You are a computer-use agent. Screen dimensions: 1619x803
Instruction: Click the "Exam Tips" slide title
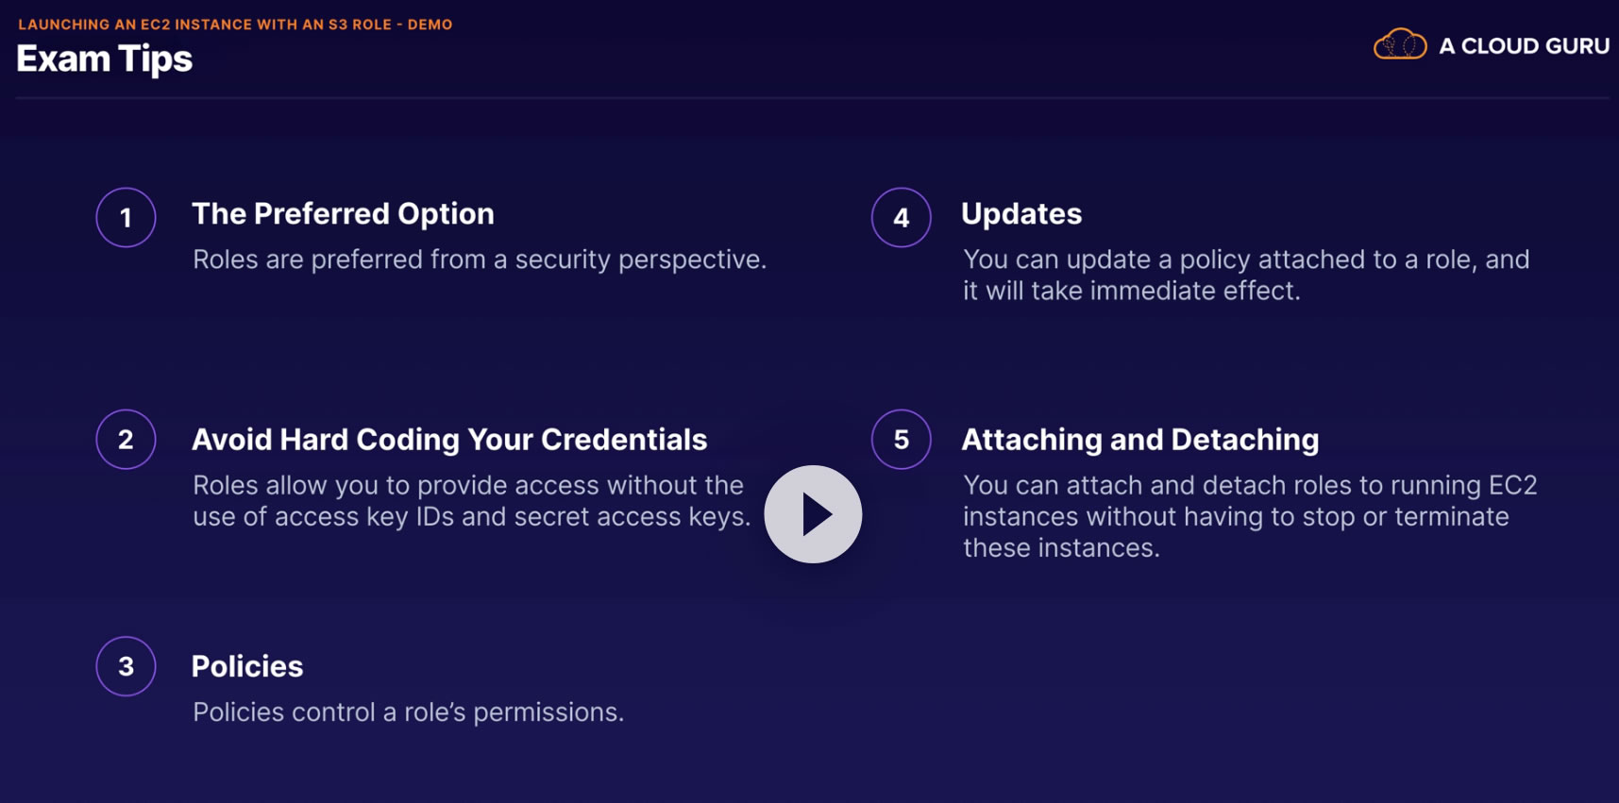[x=105, y=59]
